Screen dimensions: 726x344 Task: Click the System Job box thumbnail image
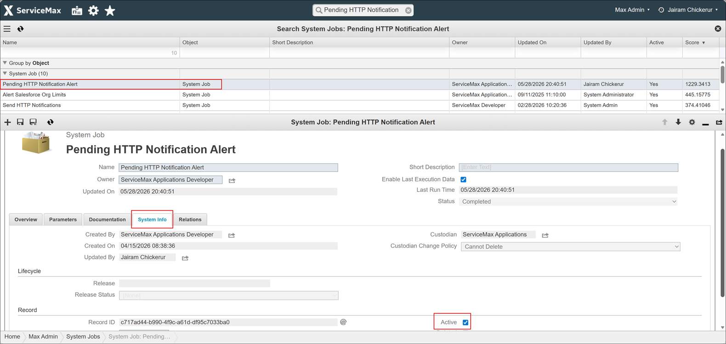(37, 143)
